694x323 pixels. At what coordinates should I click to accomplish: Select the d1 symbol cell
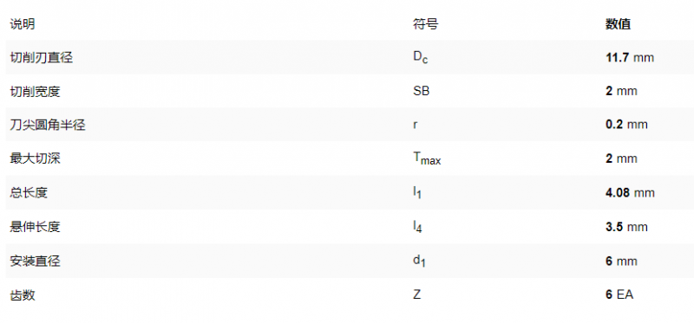[419, 262]
